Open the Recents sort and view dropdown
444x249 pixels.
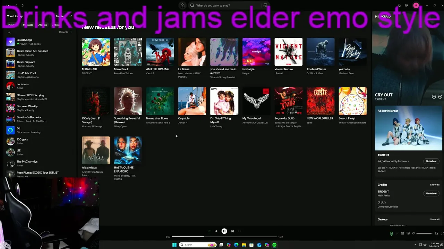[66, 32]
